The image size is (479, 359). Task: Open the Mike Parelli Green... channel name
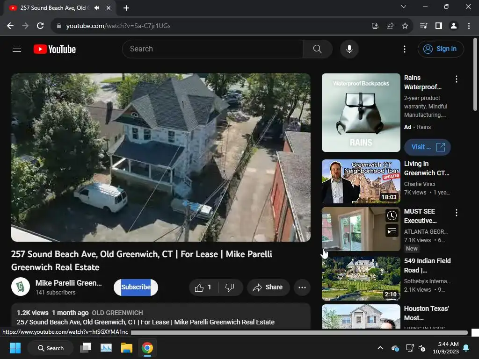68,283
